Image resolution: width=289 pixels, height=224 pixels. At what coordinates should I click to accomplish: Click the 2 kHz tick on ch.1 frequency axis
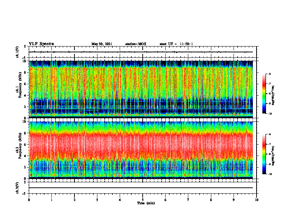[26, 107]
